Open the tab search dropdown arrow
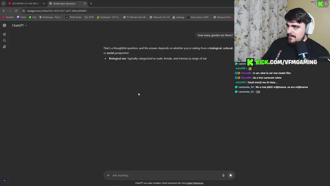330x186 pixels. (x=3, y=4)
